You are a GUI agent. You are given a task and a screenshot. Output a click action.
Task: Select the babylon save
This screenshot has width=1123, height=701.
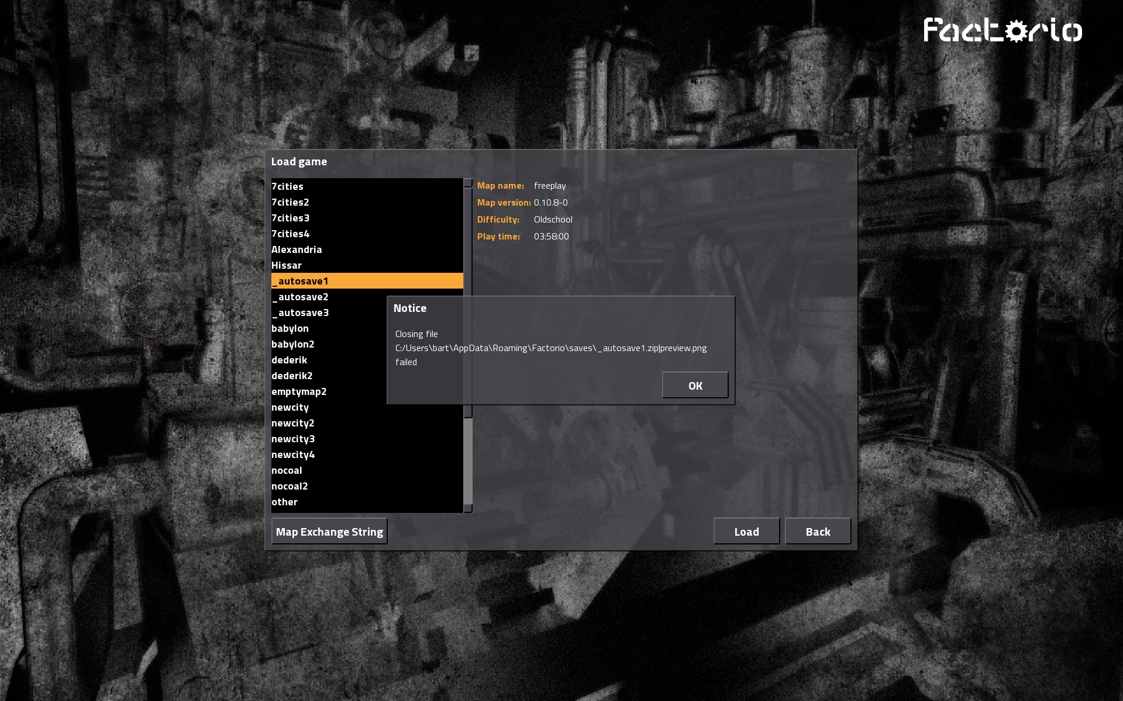tap(329, 328)
